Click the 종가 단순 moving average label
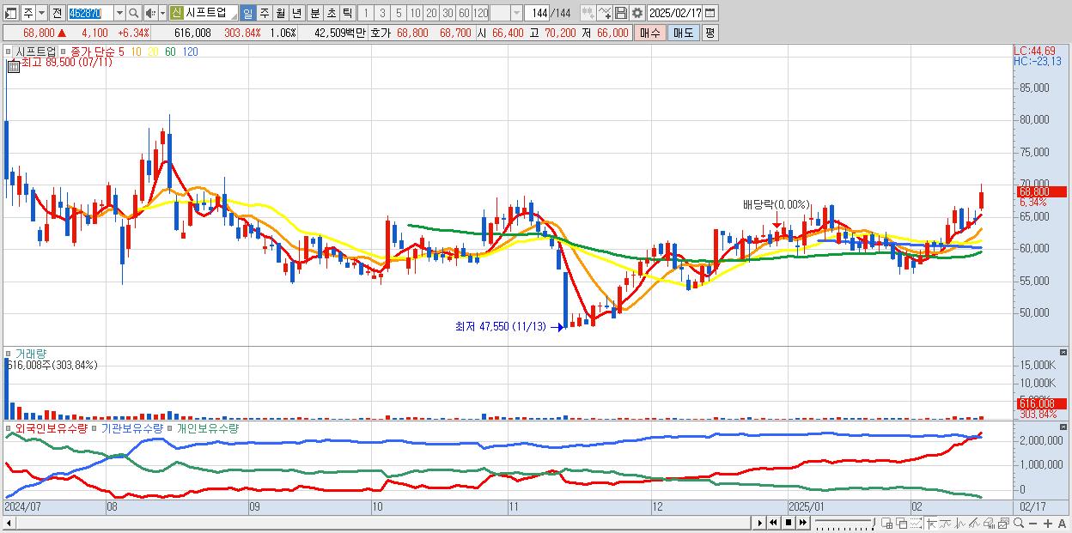1072x533 pixels. (x=93, y=51)
